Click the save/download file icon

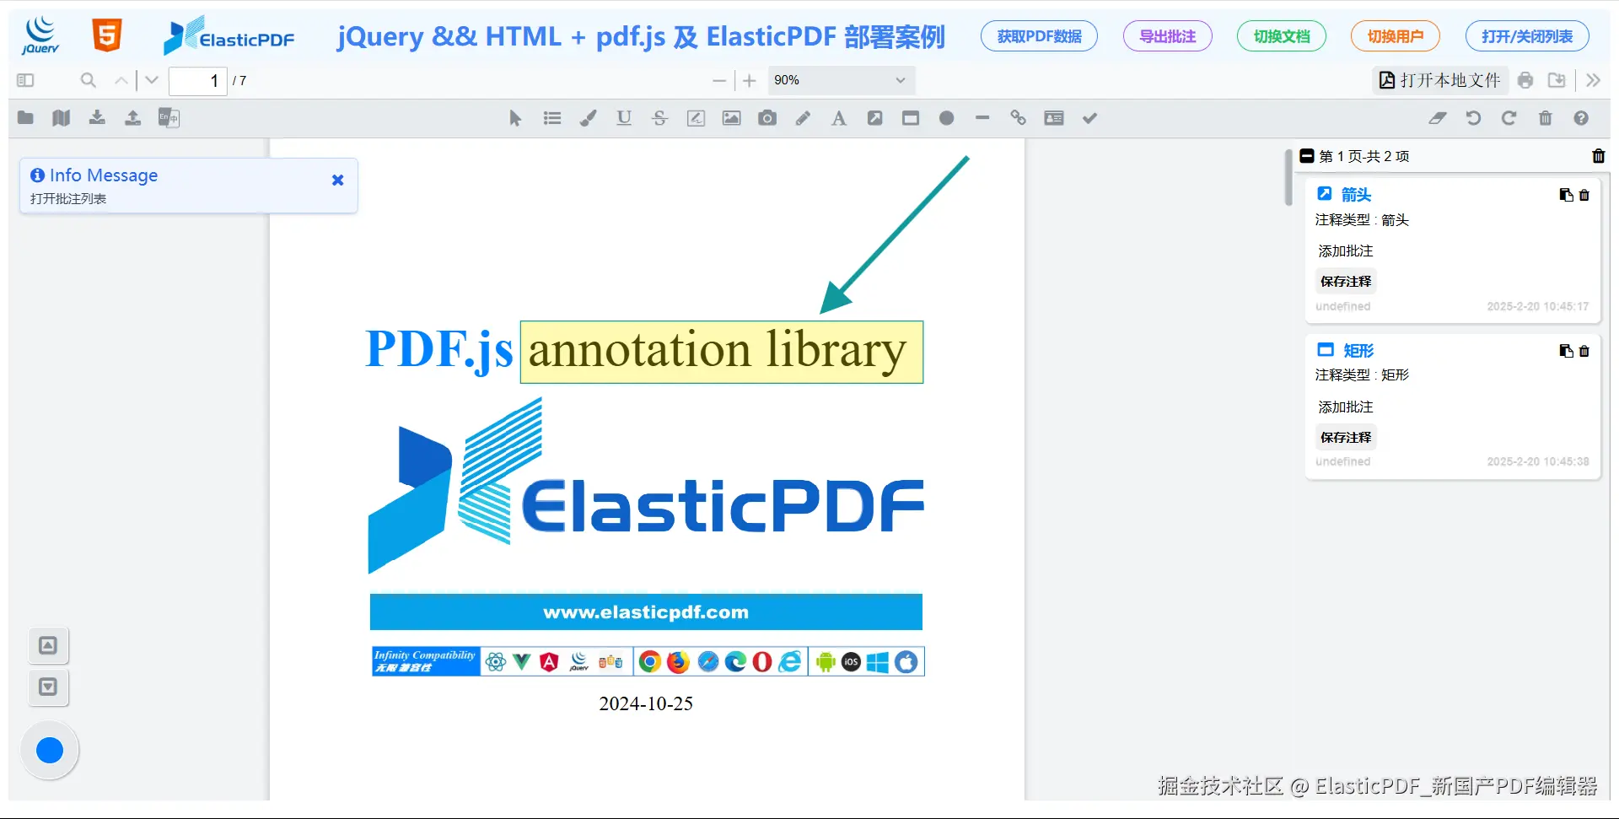pyautogui.click(x=1557, y=80)
